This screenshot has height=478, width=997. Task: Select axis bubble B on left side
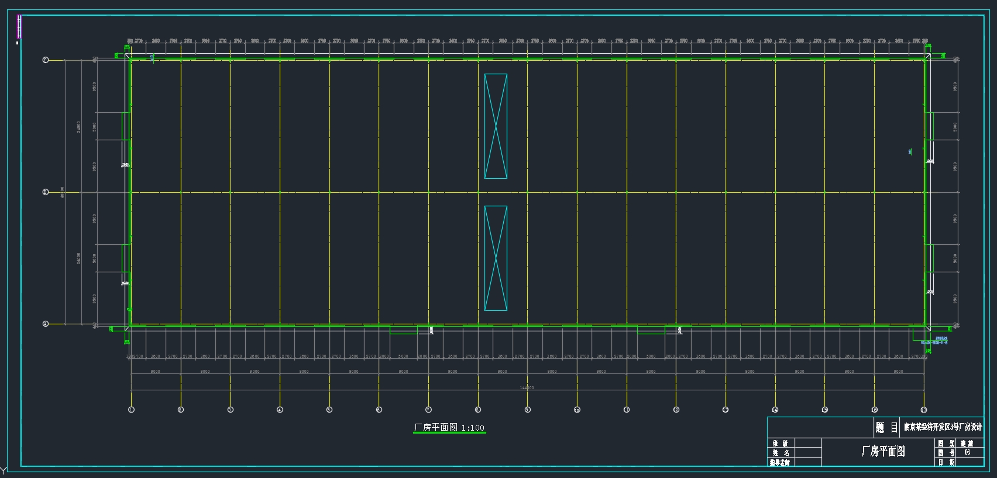pos(46,192)
